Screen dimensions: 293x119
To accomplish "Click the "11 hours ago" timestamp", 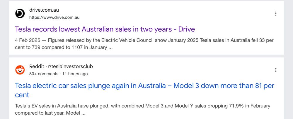I will [x=75, y=74].
